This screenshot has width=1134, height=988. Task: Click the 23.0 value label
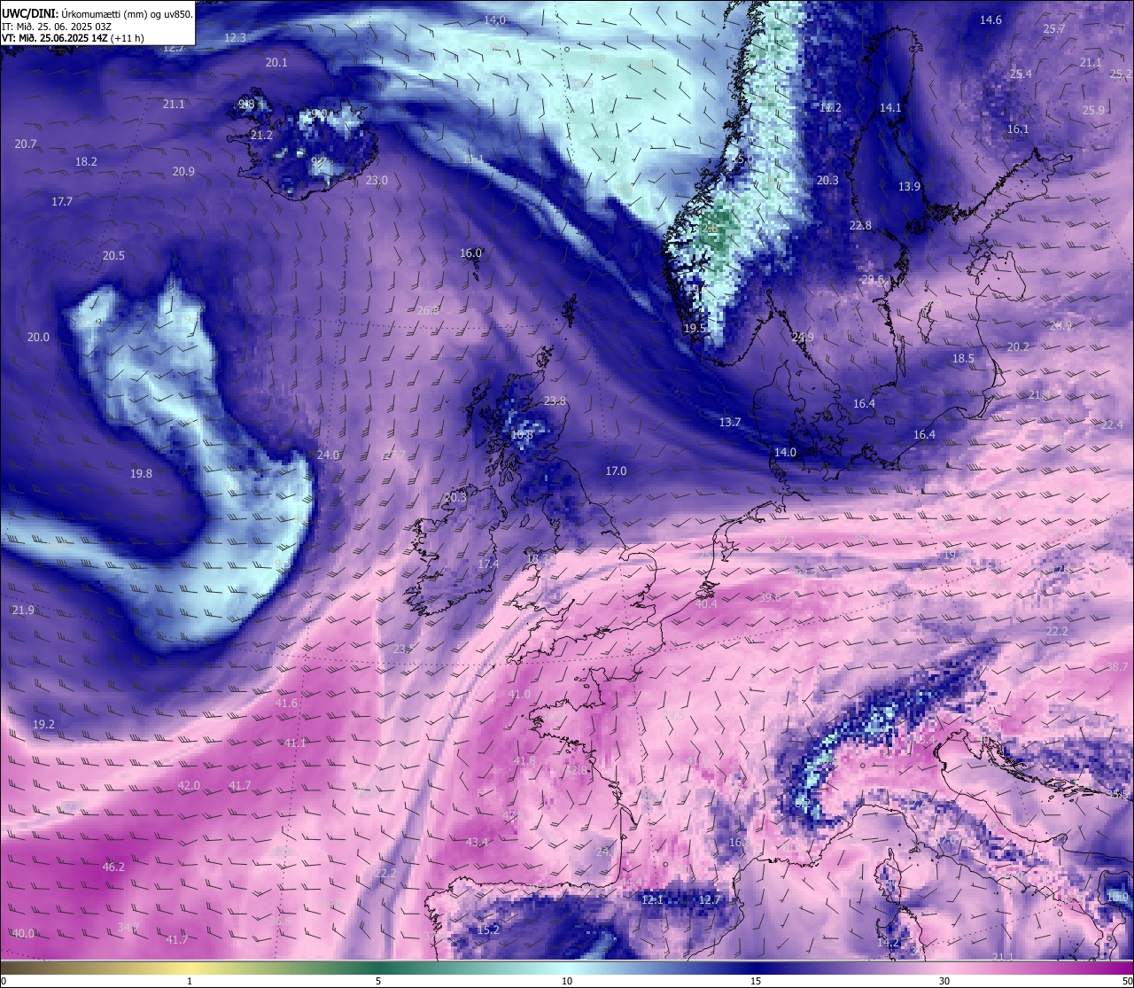377,180
